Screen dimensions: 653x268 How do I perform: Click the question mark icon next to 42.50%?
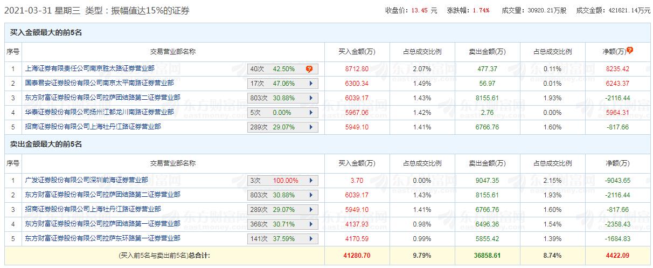(309, 69)
